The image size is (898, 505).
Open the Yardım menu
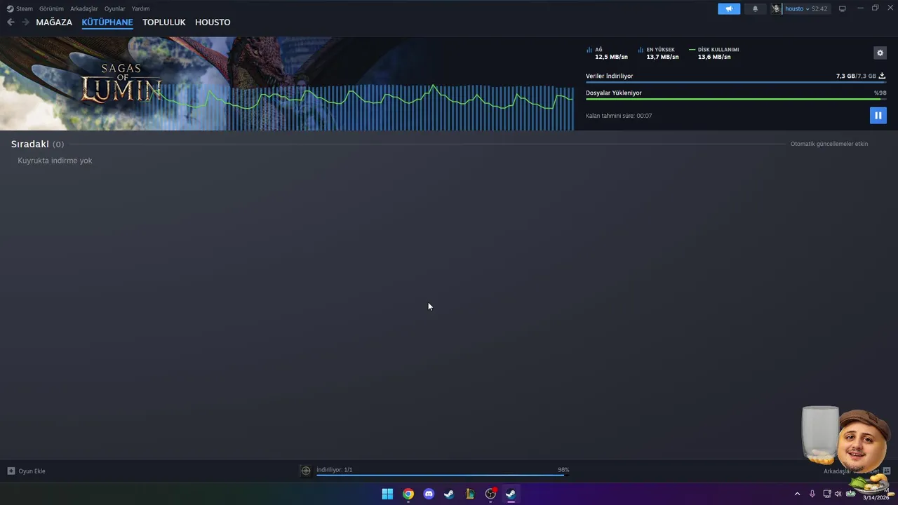coord(140,8)
